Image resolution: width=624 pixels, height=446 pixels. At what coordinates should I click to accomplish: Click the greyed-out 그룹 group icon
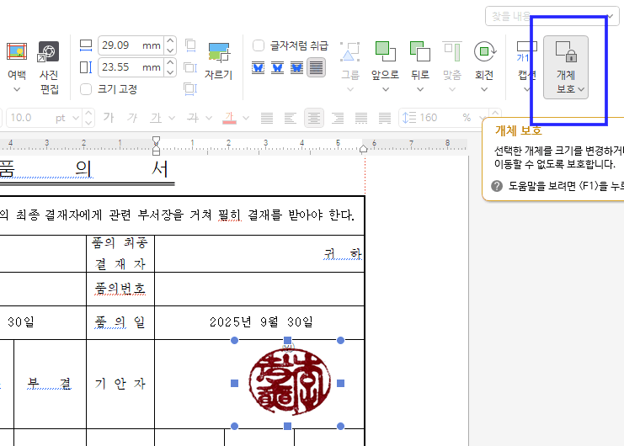349,51
